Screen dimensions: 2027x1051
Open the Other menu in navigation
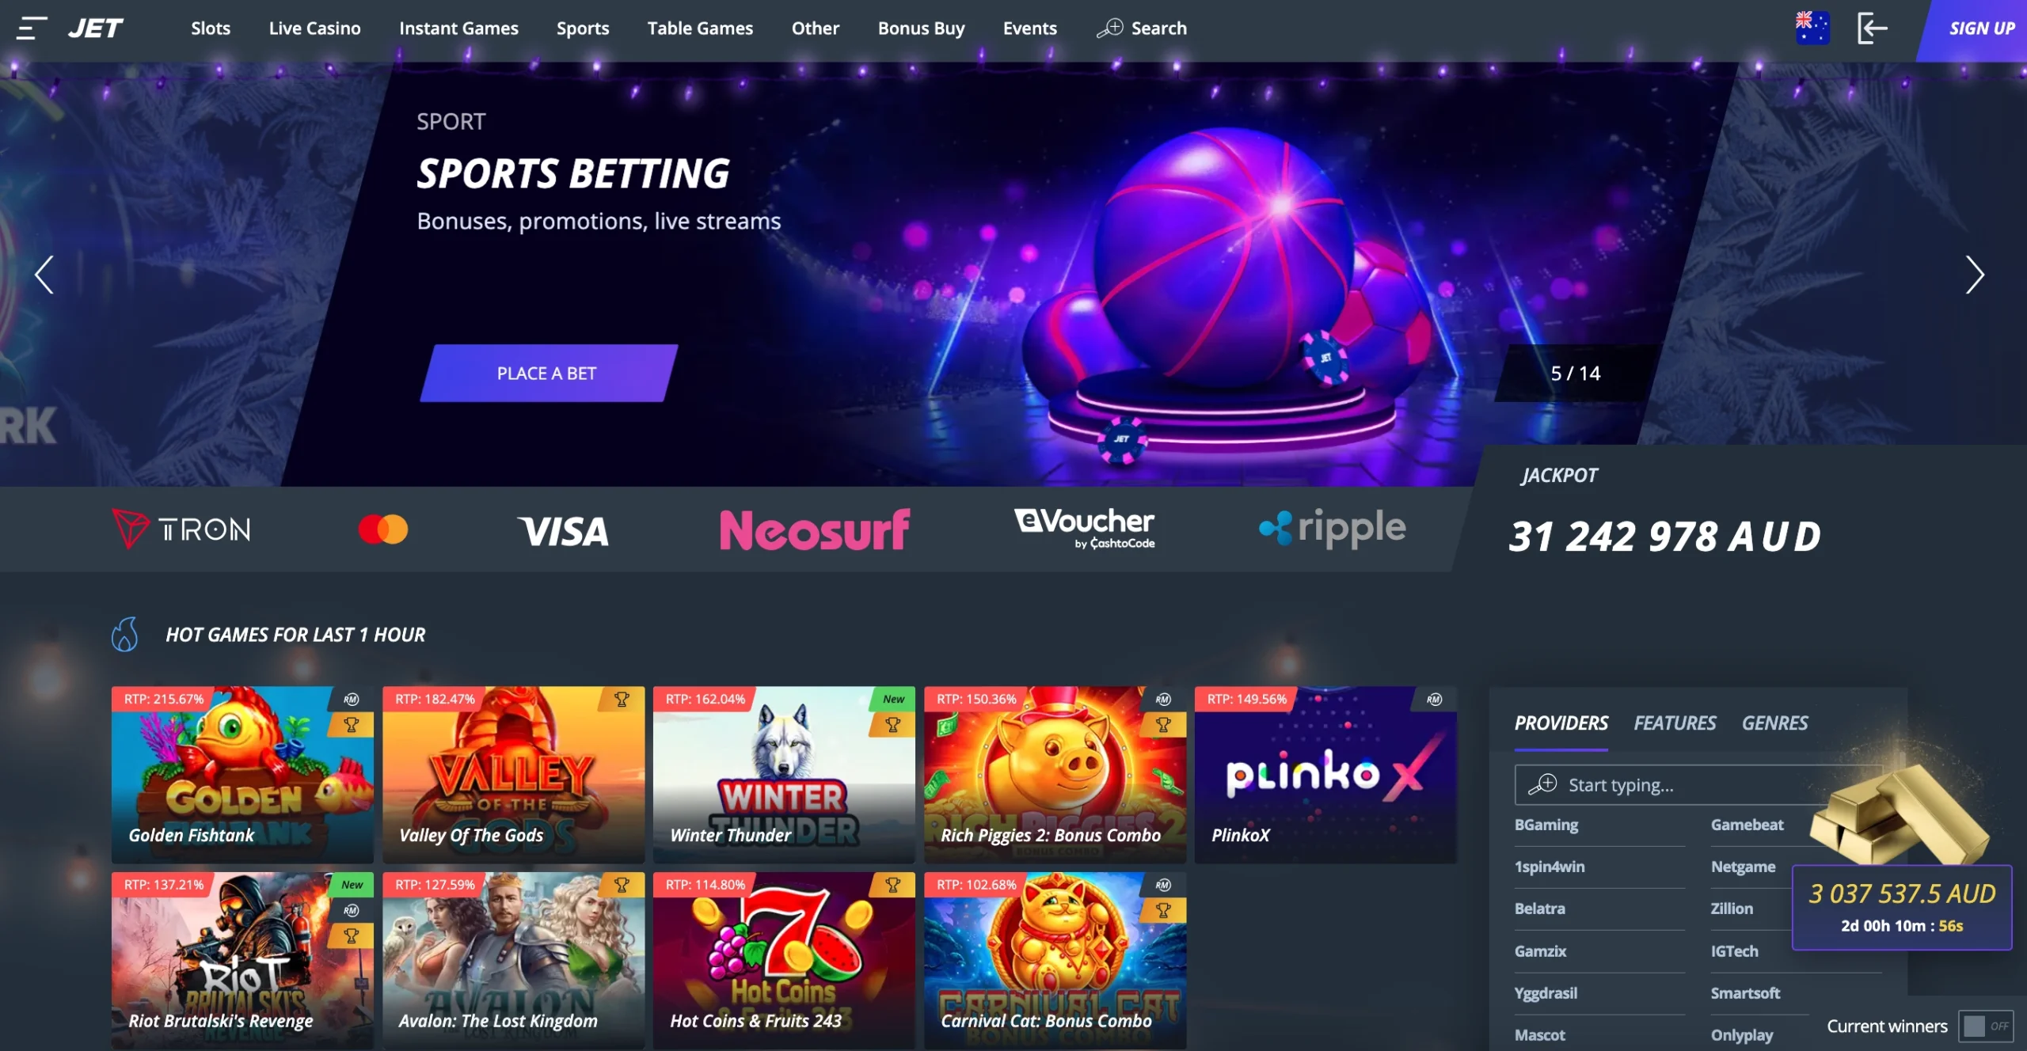click(815, 28)
